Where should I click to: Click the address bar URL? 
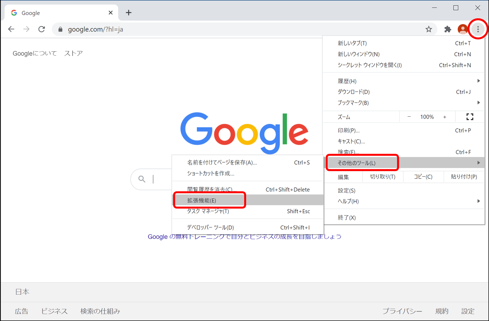coord(96,29)
